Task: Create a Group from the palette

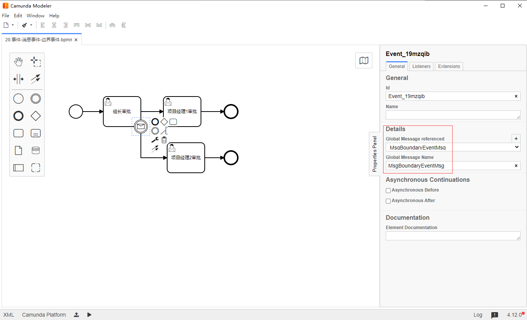Action: [36, 168]
